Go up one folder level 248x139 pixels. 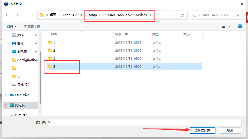coord(32,15)
